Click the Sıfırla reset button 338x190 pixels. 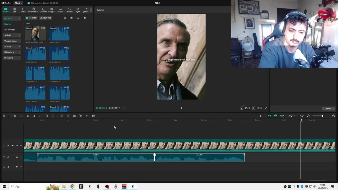329,108
